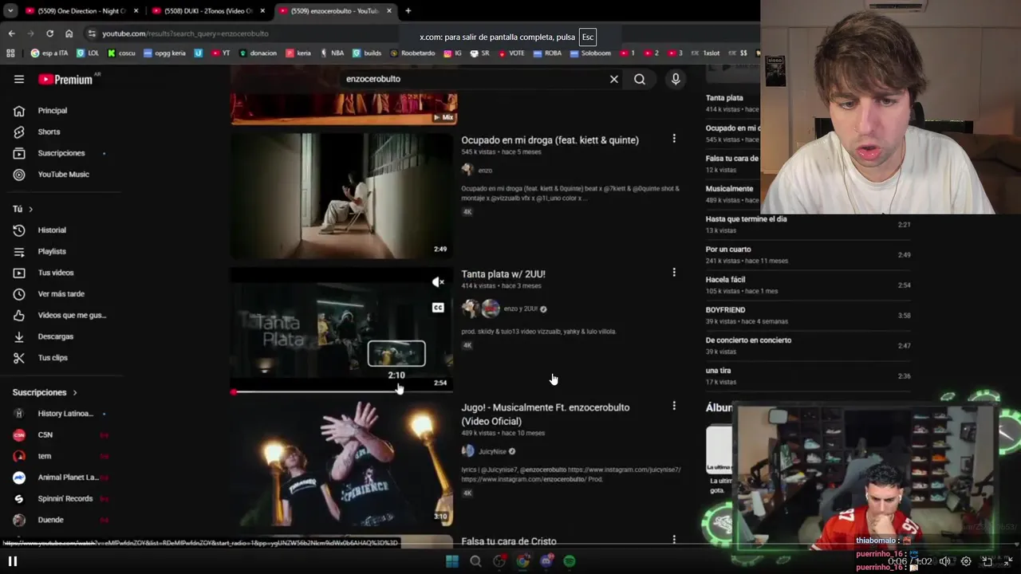This screenshot has height=574, width=1021.
Task: Open the YouTube hamburger guide menu
Action: pos(19,79)
